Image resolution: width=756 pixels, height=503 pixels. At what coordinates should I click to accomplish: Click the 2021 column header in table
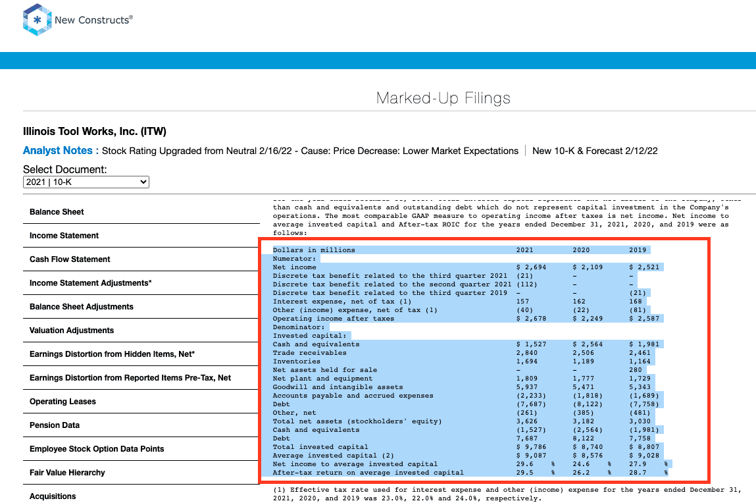[524, 250]
